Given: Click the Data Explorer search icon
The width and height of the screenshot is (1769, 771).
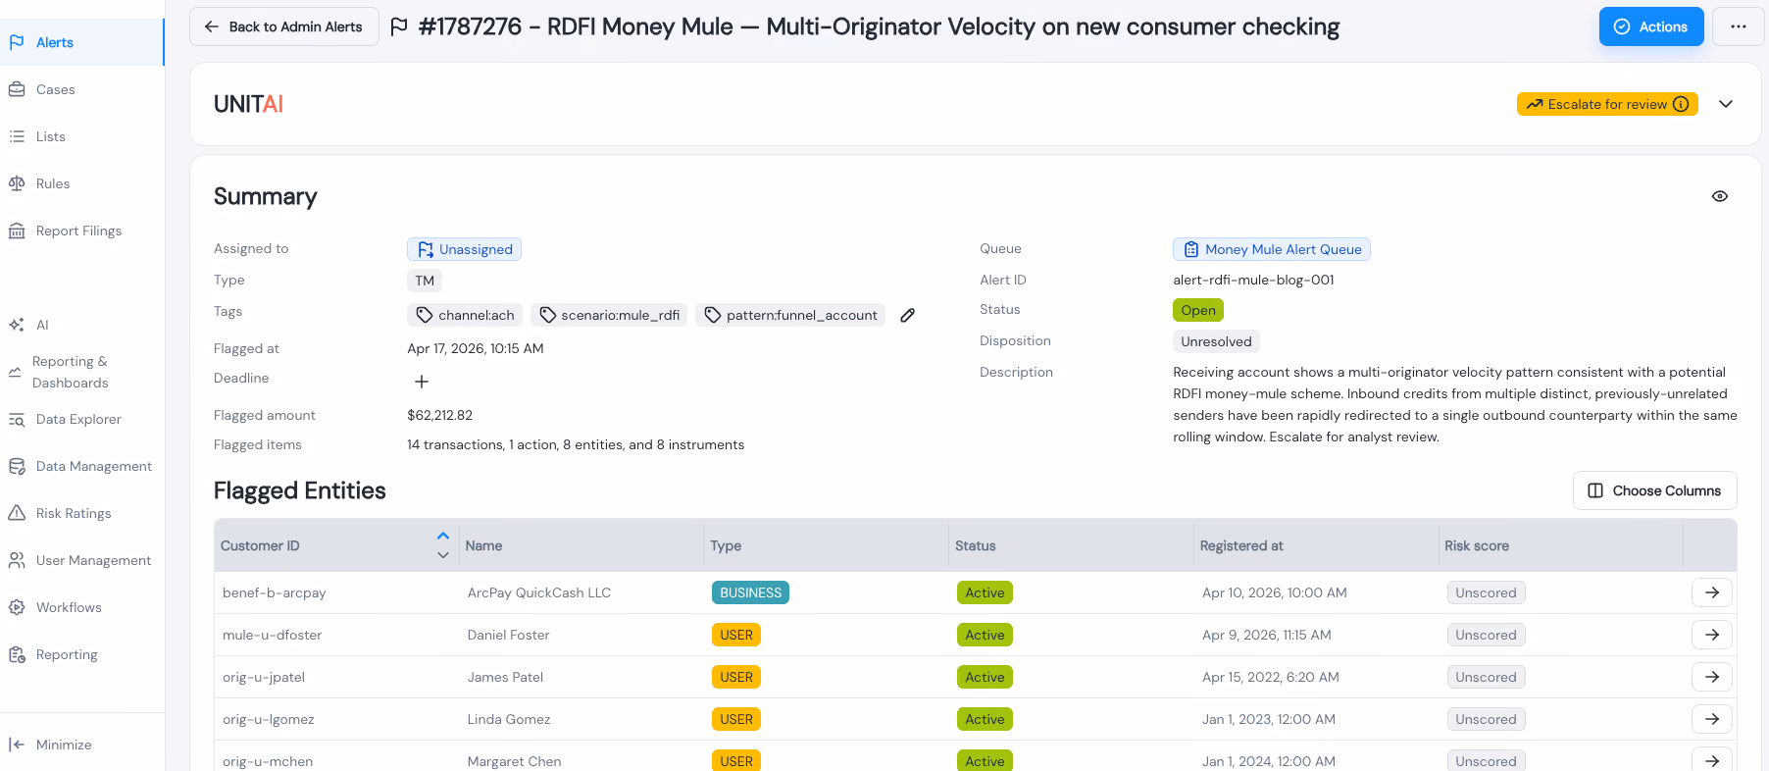Looking at the screenshot, I should tap(17, 419).
